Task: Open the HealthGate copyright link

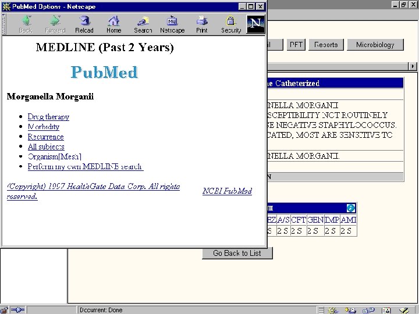Action: (93, 191)
